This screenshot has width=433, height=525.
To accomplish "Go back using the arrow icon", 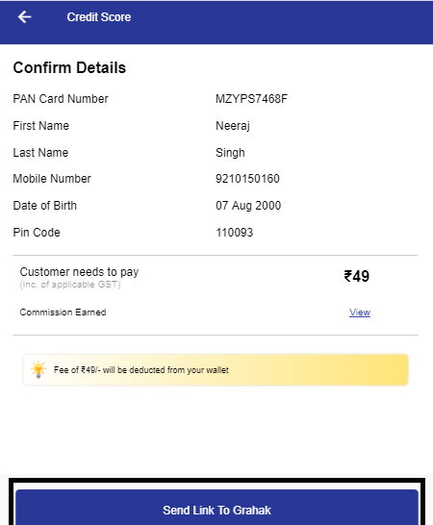I will click(x=24, y=16).
